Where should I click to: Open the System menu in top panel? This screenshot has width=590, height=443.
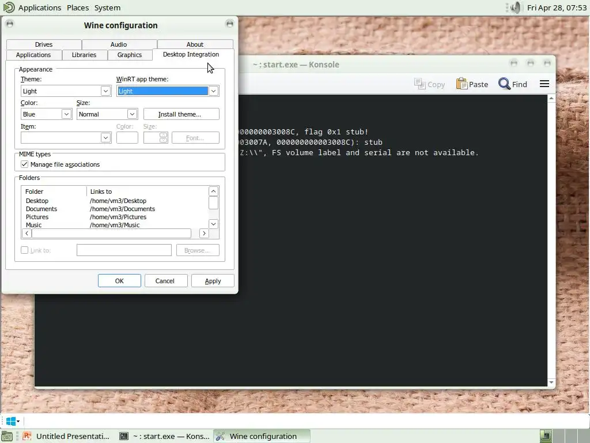click(107, 7)
